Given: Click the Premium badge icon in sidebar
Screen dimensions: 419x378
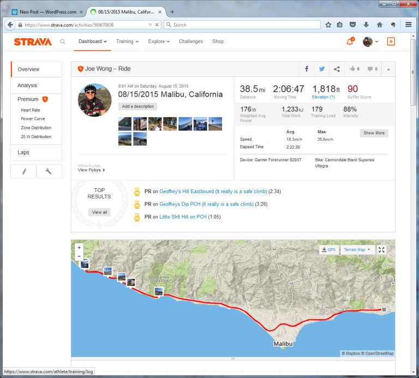Looking at the screenshot, I should (x=45, y=99).
